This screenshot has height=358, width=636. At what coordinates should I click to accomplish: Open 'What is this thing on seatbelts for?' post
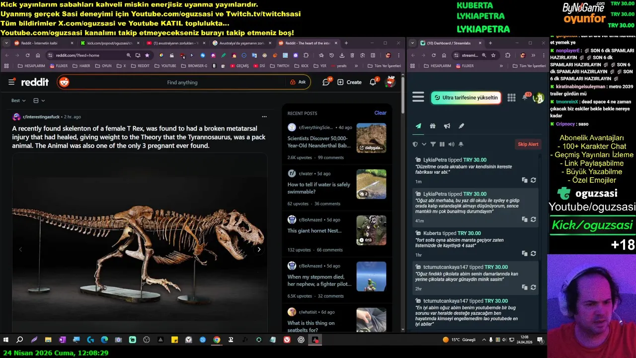(x=312, y=327)
